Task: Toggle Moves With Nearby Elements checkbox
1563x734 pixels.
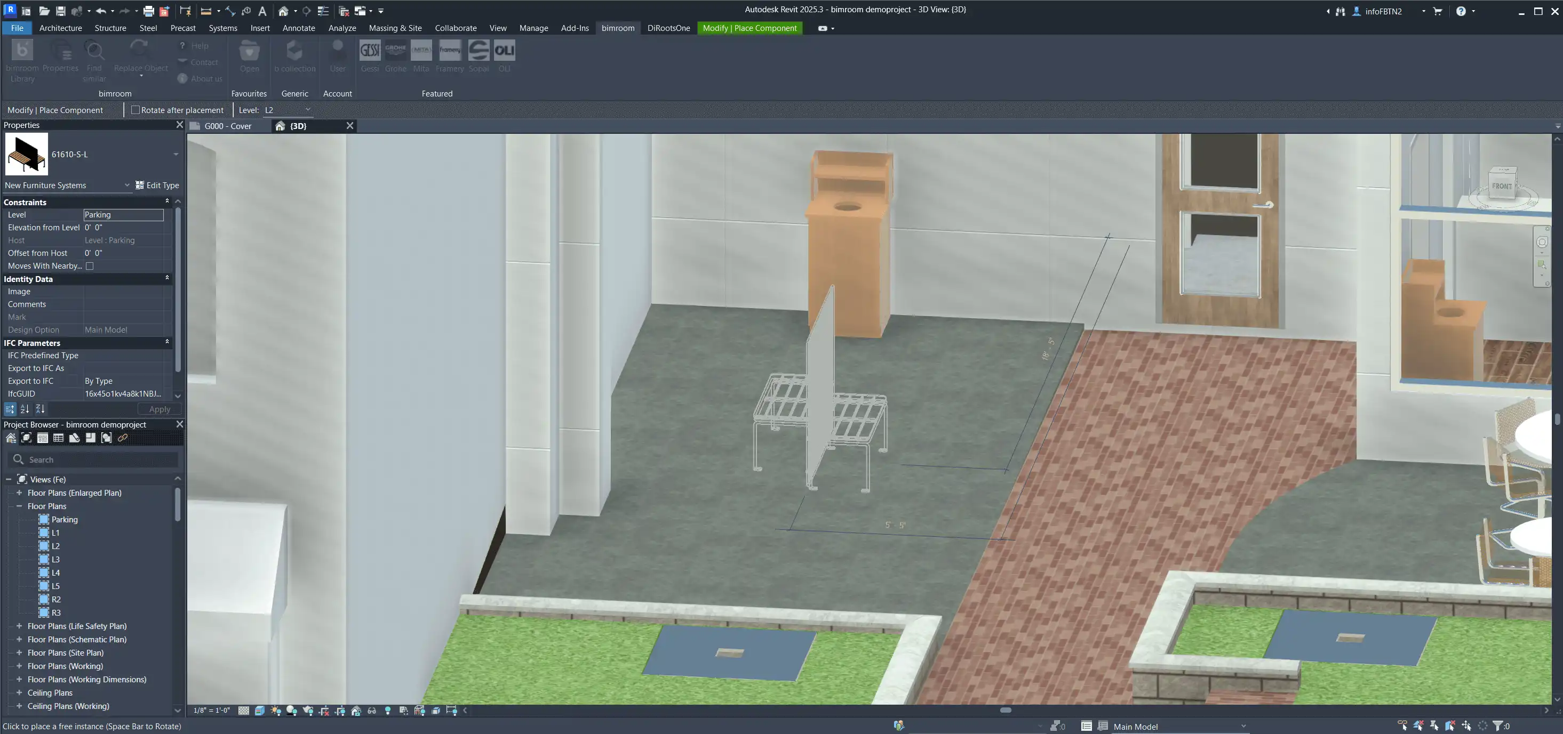Action: pyautogui.click(x=90, y=265)
